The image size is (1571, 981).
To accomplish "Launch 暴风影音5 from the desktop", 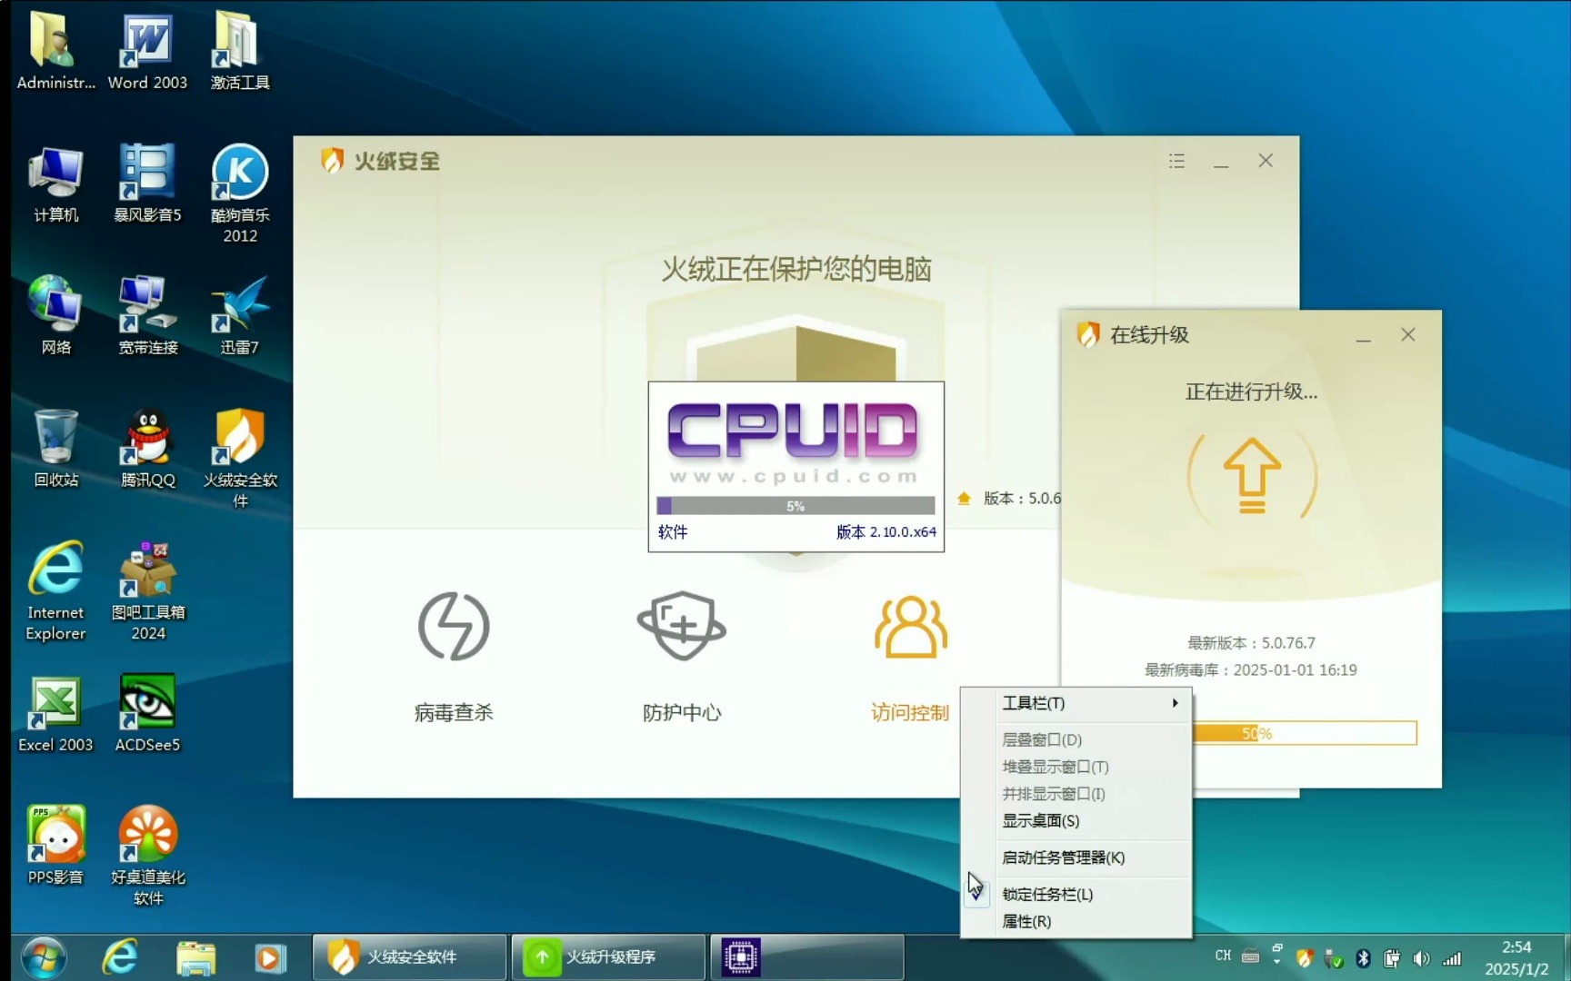I will point(147,183).
